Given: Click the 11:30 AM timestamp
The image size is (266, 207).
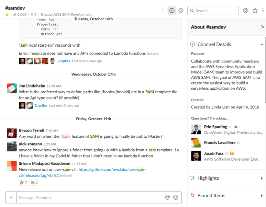Looking at the screenshot, I should [x=54, y=86].
